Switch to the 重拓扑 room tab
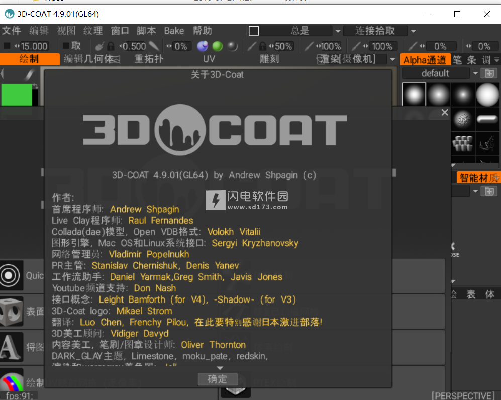501x400 pixels. (149, 59)
